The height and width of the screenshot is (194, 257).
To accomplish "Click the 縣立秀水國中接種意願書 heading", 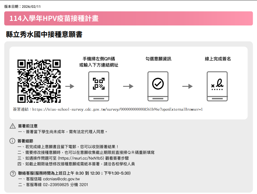I will point(44,34).
